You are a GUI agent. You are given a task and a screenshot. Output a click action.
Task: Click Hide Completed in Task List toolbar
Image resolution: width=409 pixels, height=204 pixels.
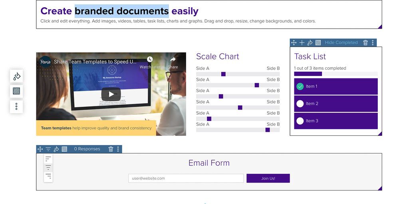(341, 42)
